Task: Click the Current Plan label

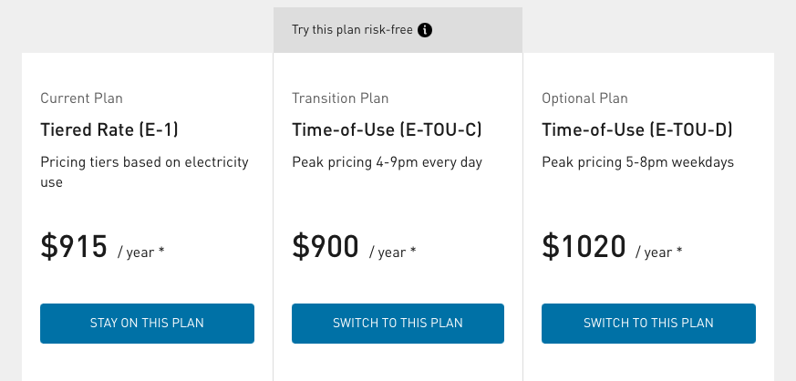Action: click(81, 98)
